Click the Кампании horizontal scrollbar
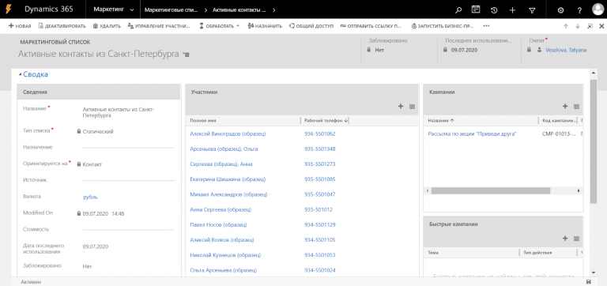This screenshot has width=607, height=286. pyautogui.click(x=491, y=190)
